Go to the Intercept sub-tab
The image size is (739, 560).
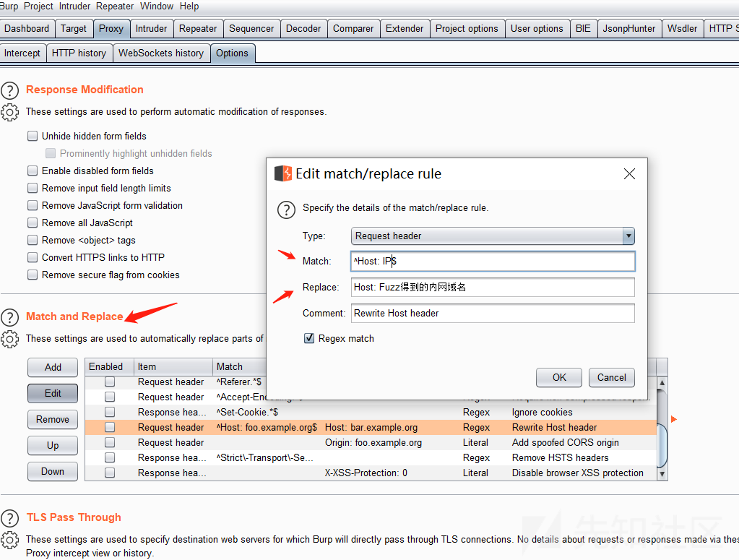[x=22, y=53]
